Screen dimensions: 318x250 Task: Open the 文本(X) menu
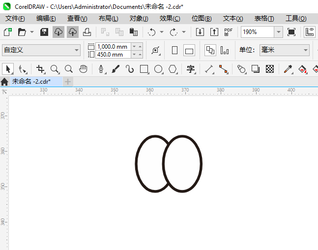click(233, 19)
